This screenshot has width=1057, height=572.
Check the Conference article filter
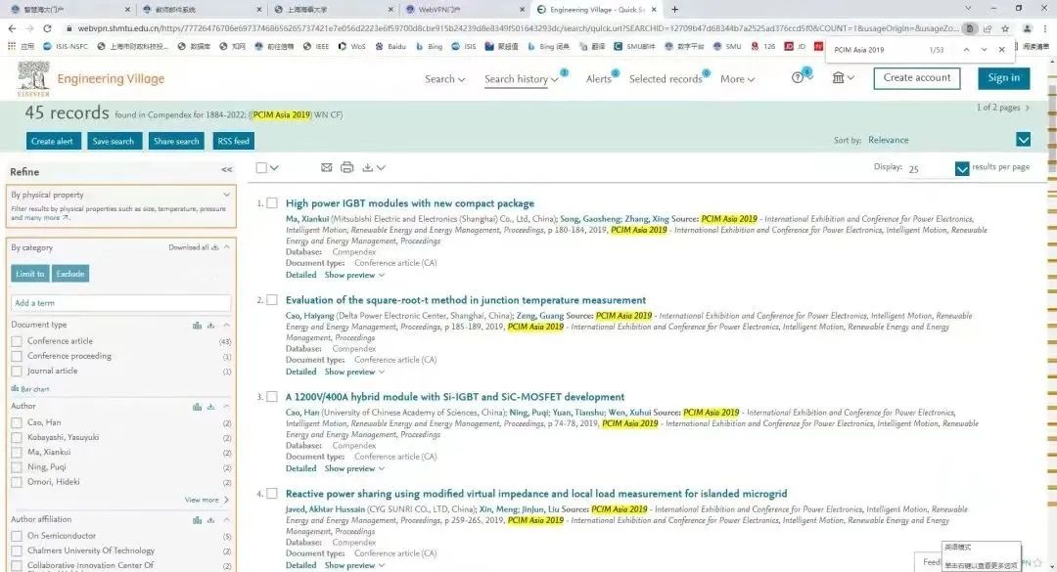point(17,341)
